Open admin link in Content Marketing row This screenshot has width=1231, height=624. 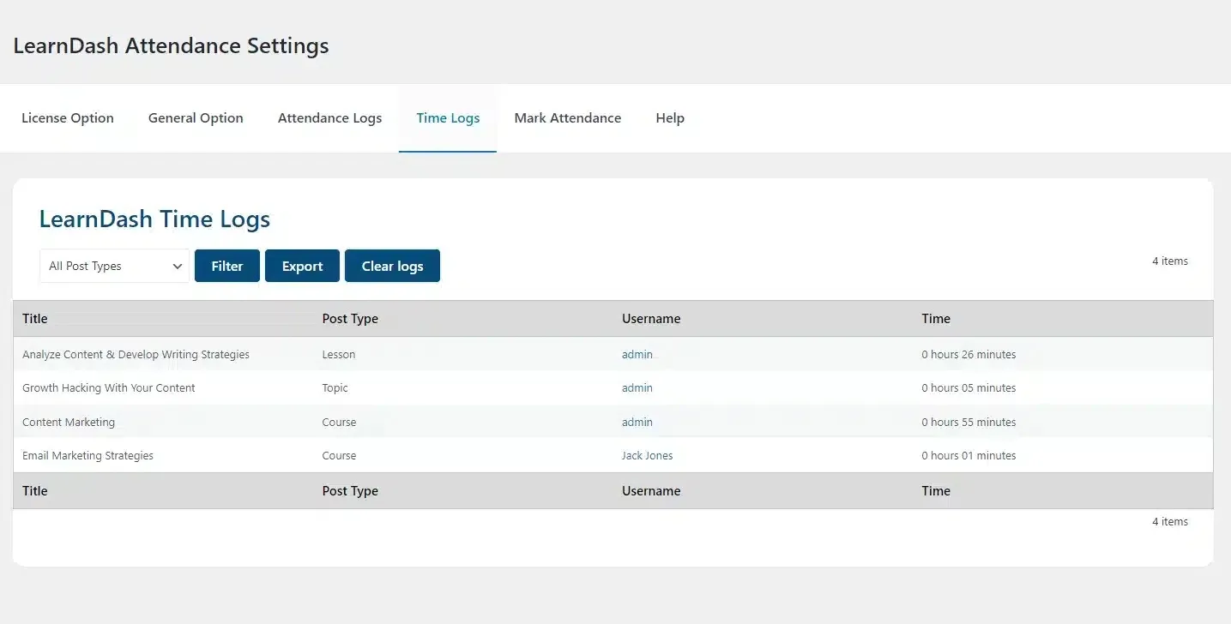(x=637, y=422)
